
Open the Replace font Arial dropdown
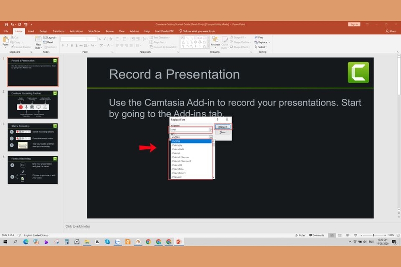pos(210,130)
